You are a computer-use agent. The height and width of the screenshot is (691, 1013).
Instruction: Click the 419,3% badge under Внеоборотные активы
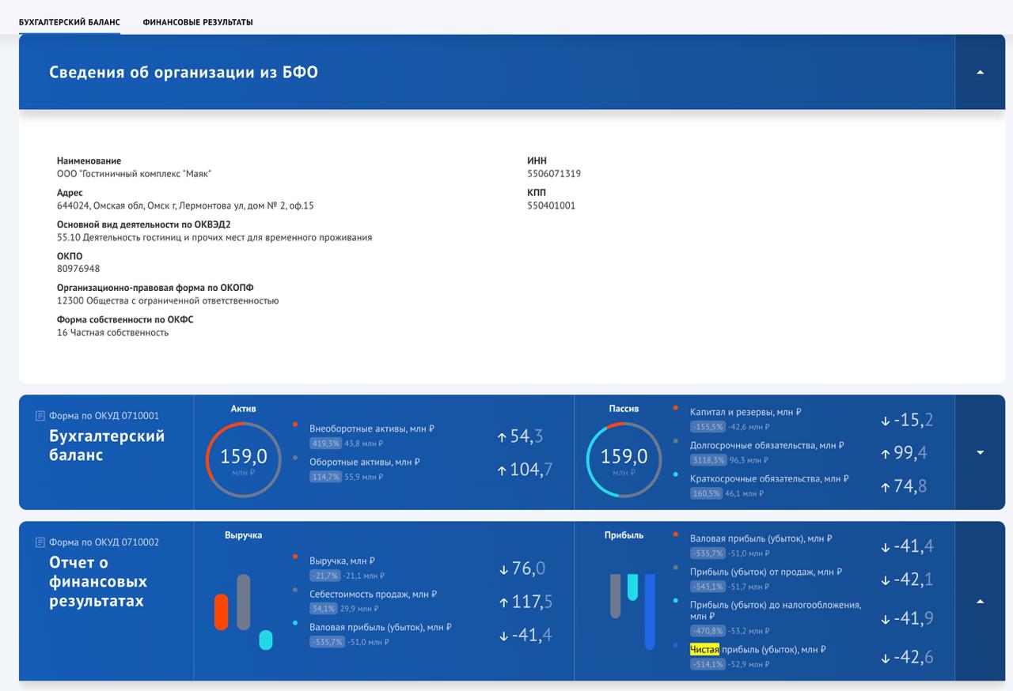325,444
